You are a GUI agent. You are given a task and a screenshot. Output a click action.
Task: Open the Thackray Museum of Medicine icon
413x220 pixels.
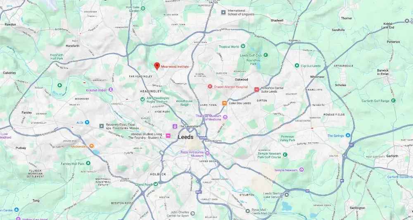(x=225, y=117)
